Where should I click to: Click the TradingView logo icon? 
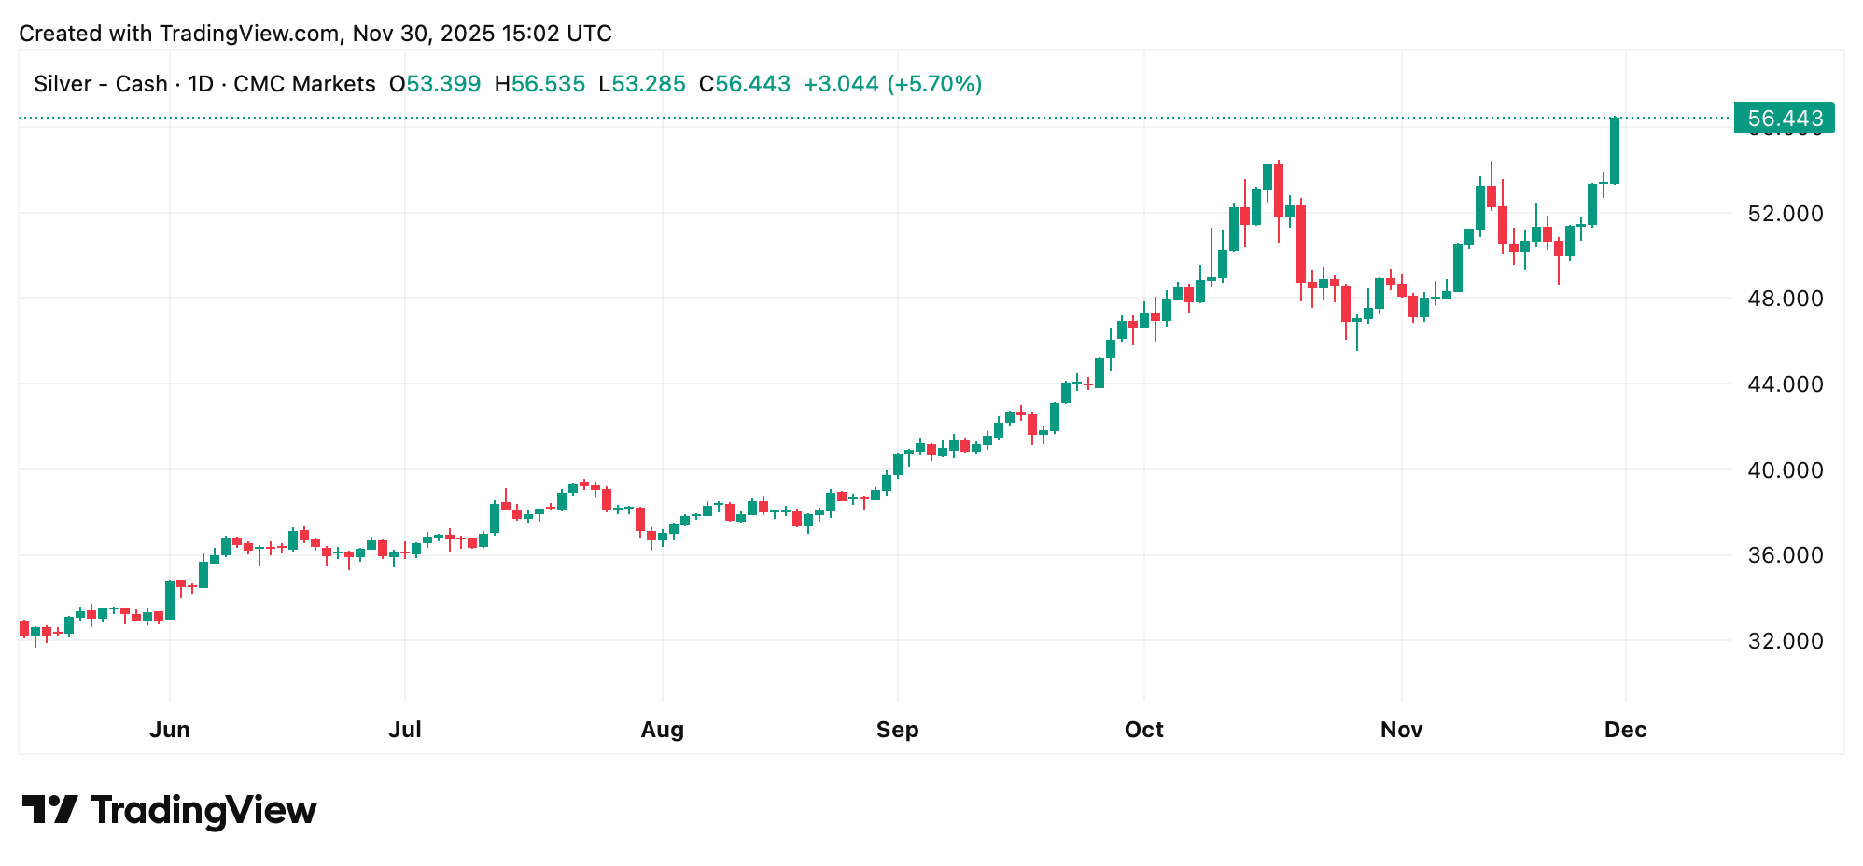[49, 809]
